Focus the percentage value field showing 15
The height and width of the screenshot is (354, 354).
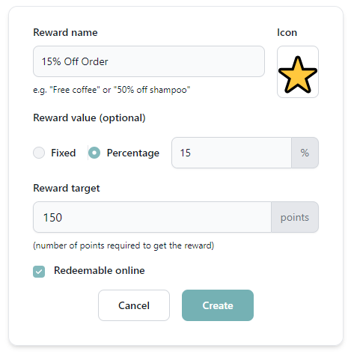tap(231, 153)
